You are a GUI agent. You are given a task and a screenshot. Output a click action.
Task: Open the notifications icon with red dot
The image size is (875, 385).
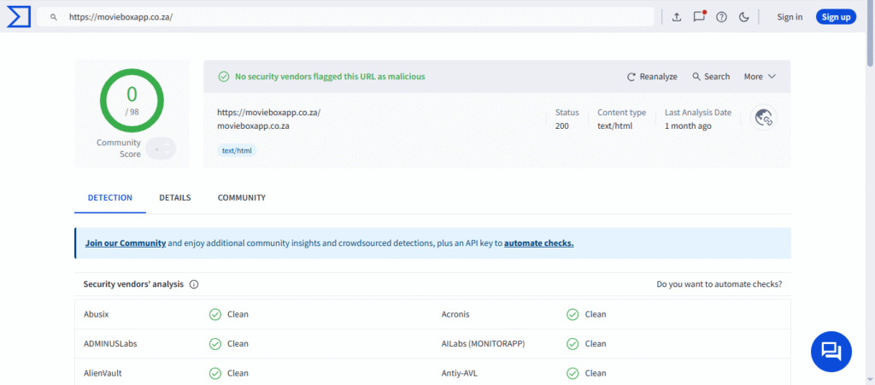coord(699,17)
